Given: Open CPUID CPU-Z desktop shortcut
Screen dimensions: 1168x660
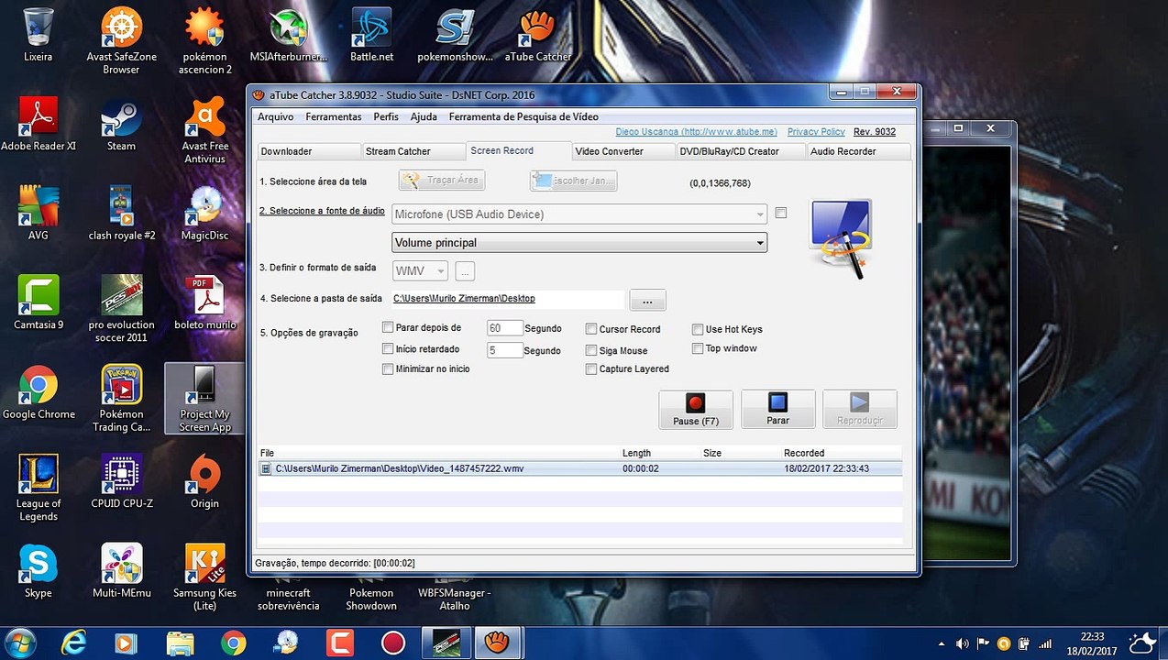Looking at the screenshot, I should [121, 481].
